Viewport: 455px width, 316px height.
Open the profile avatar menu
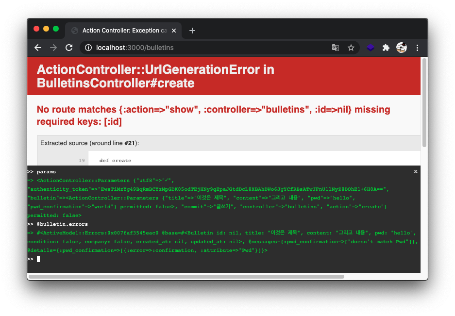tap(402, 48)
